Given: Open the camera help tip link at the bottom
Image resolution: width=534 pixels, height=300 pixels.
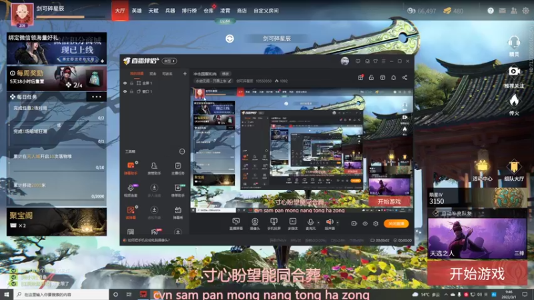Looking at the screenshot, I should point(148,240).
